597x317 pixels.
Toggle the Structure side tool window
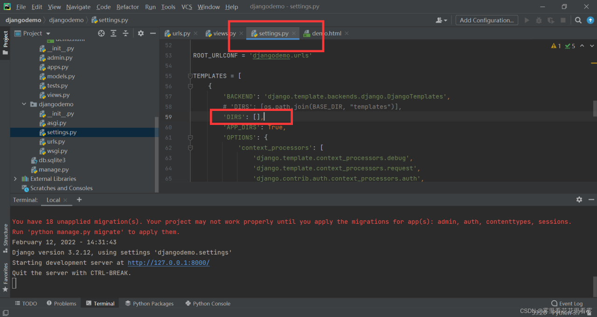click(x=5, y=238)
